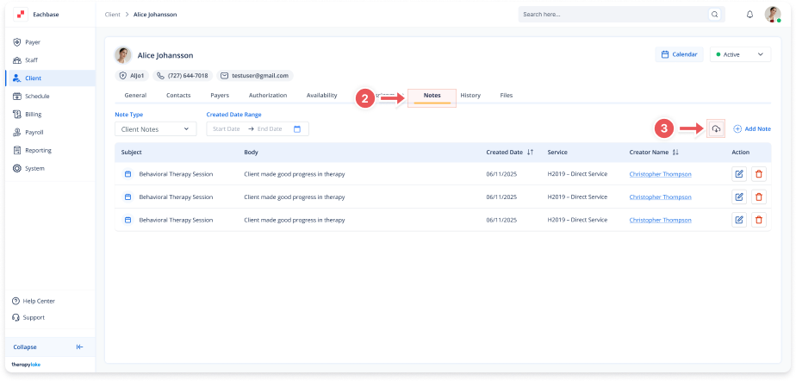Open Christopher Thompson link in first row
The width and height of the screenshot is (796, 381).
tap(660, 173)
